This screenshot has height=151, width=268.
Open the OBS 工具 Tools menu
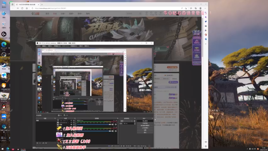(x=81, y=46)
